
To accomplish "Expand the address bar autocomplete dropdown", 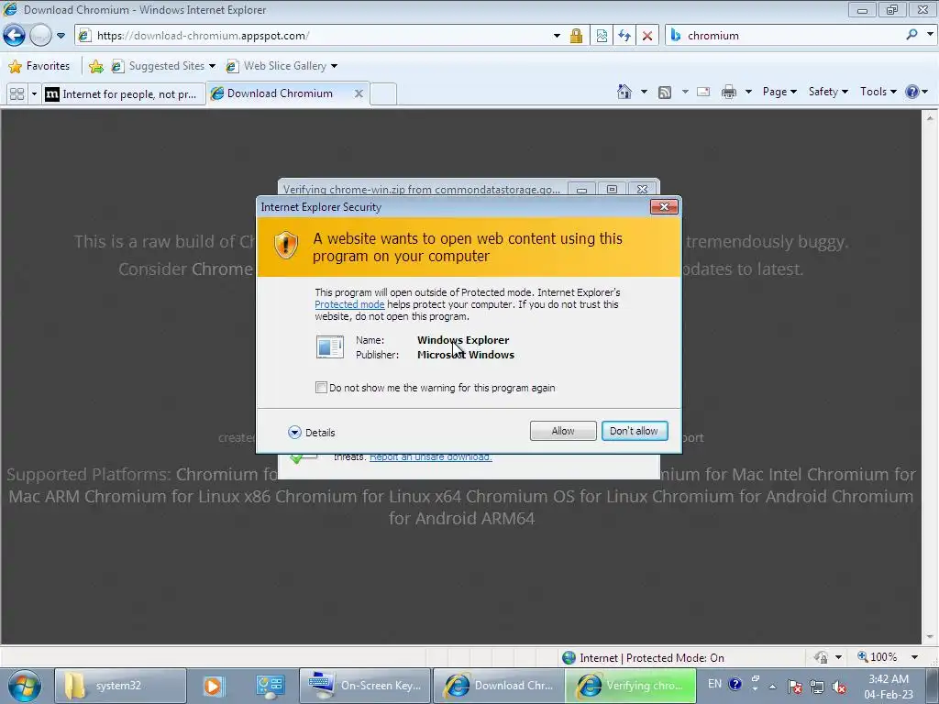I will [557, 36].
